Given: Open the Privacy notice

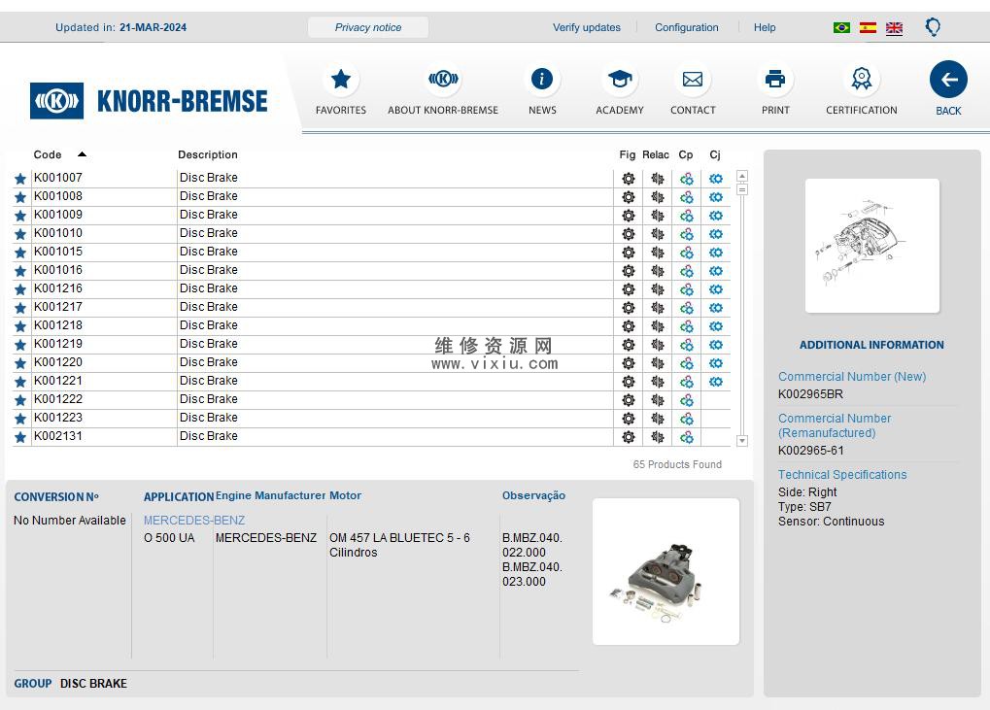Looking at the screenshot, I should pyautogui.click(x=368, y=27).
